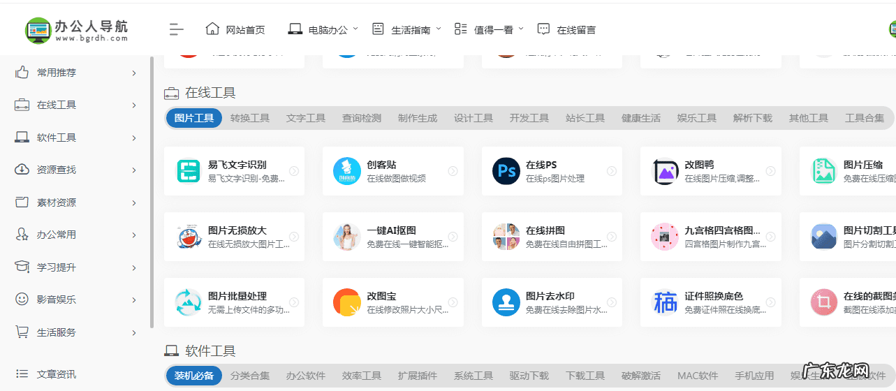Open the 改图宝 orange icon

(347, 302)
